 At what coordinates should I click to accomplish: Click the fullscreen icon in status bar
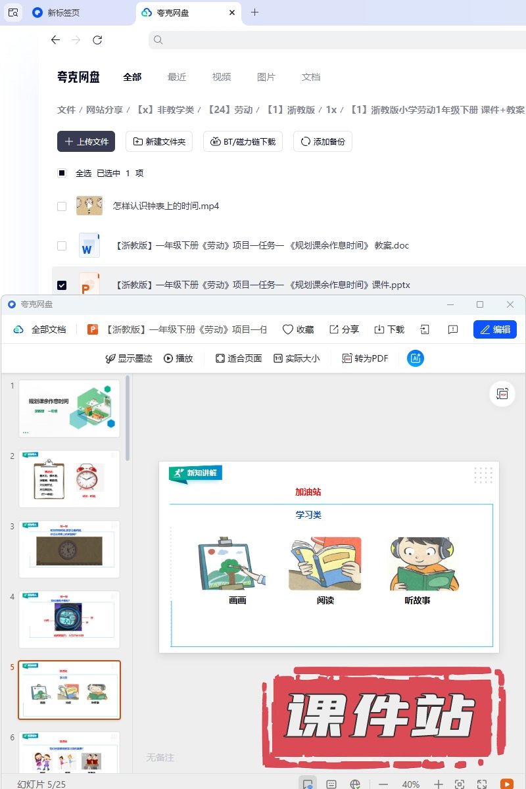482,784
